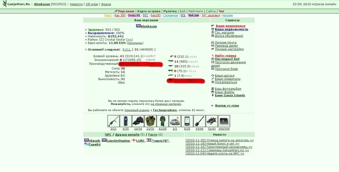Open the Гос. магазин service link
Viewport: 339px width, 172px height.
pos(225,32)
